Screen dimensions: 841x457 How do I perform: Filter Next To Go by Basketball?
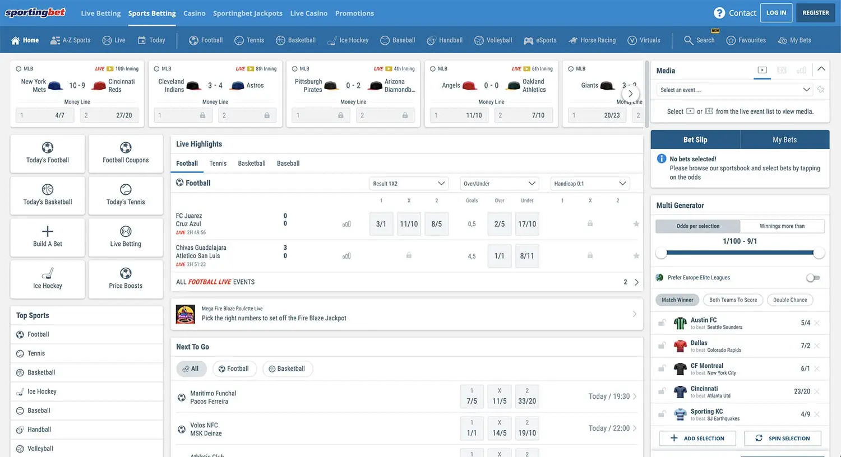coord(288,369)
